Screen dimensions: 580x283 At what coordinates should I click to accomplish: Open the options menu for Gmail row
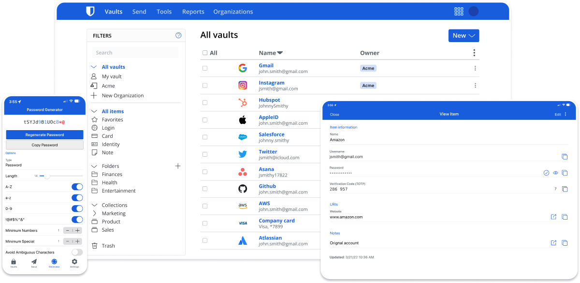click(x=475, y=68)
